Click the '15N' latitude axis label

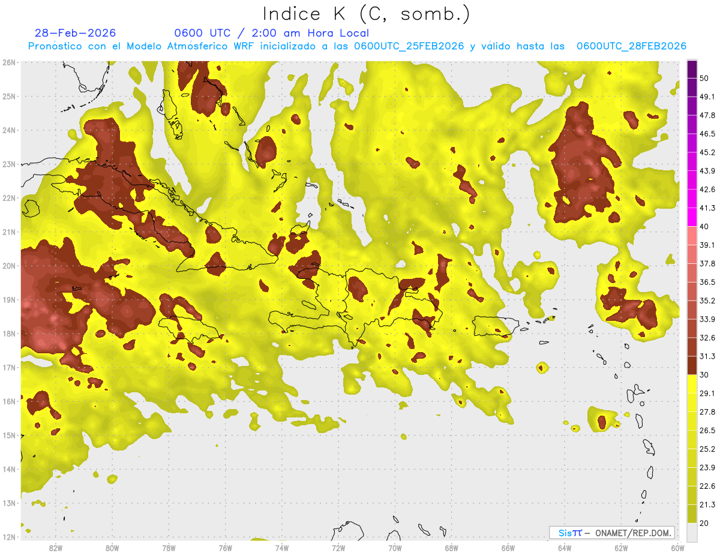click(9, 435)
